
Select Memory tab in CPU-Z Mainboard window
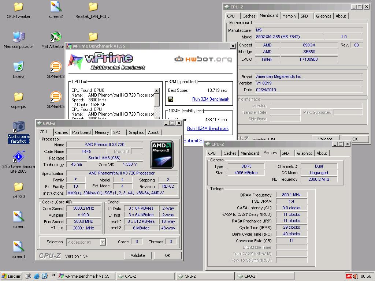[x=289, y=16]
